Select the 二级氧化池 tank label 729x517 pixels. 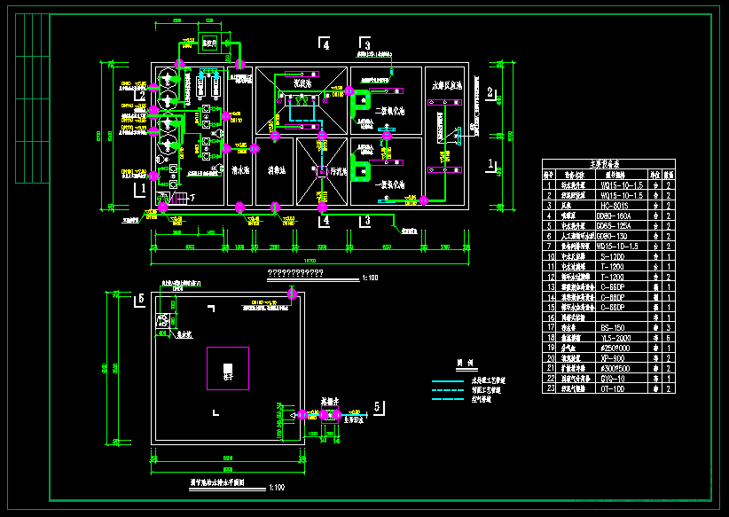[389, 111]
